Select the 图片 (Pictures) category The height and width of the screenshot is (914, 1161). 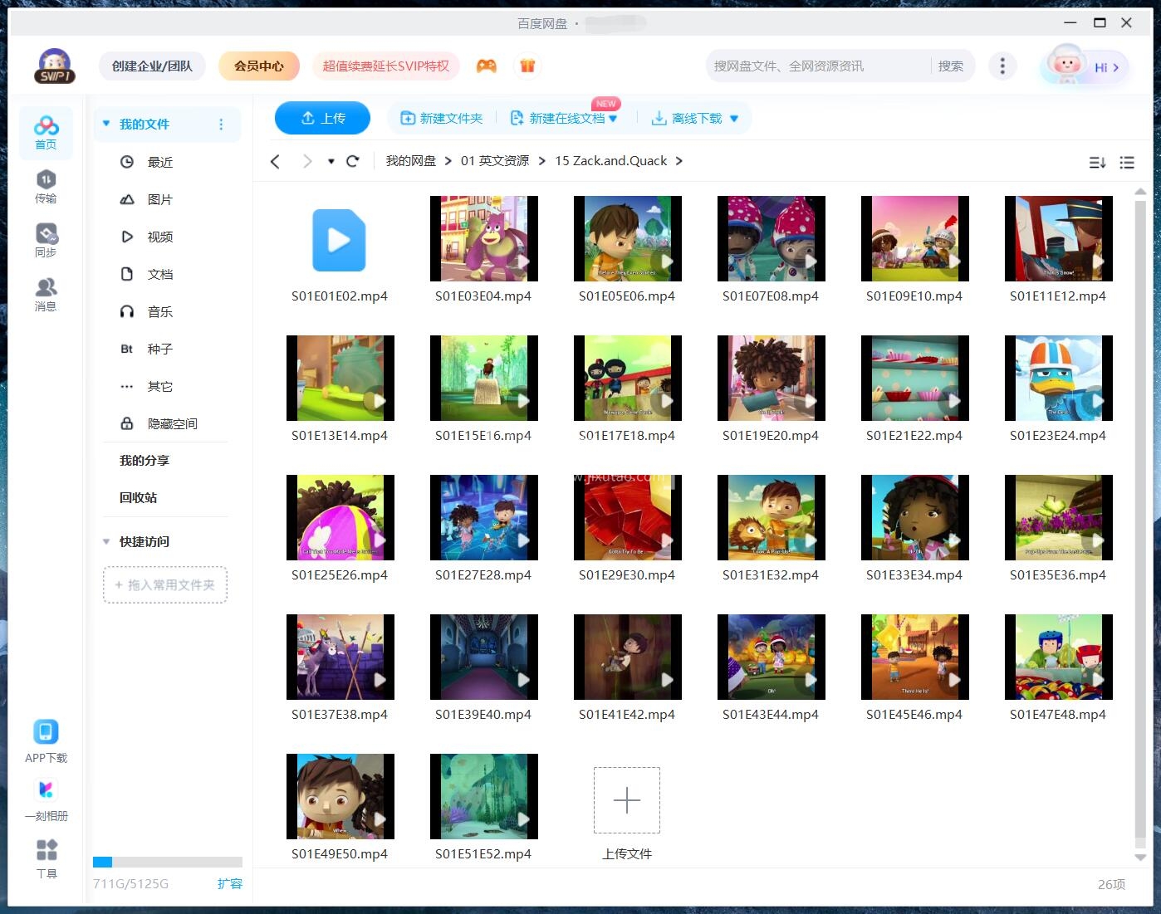coord(159,199)
